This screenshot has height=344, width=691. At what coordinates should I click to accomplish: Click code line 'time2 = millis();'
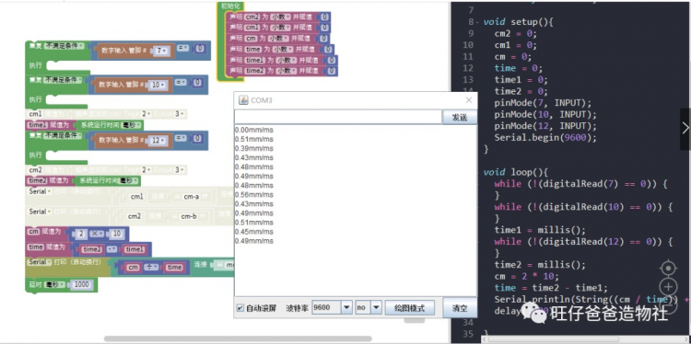[x=540, y=265]
